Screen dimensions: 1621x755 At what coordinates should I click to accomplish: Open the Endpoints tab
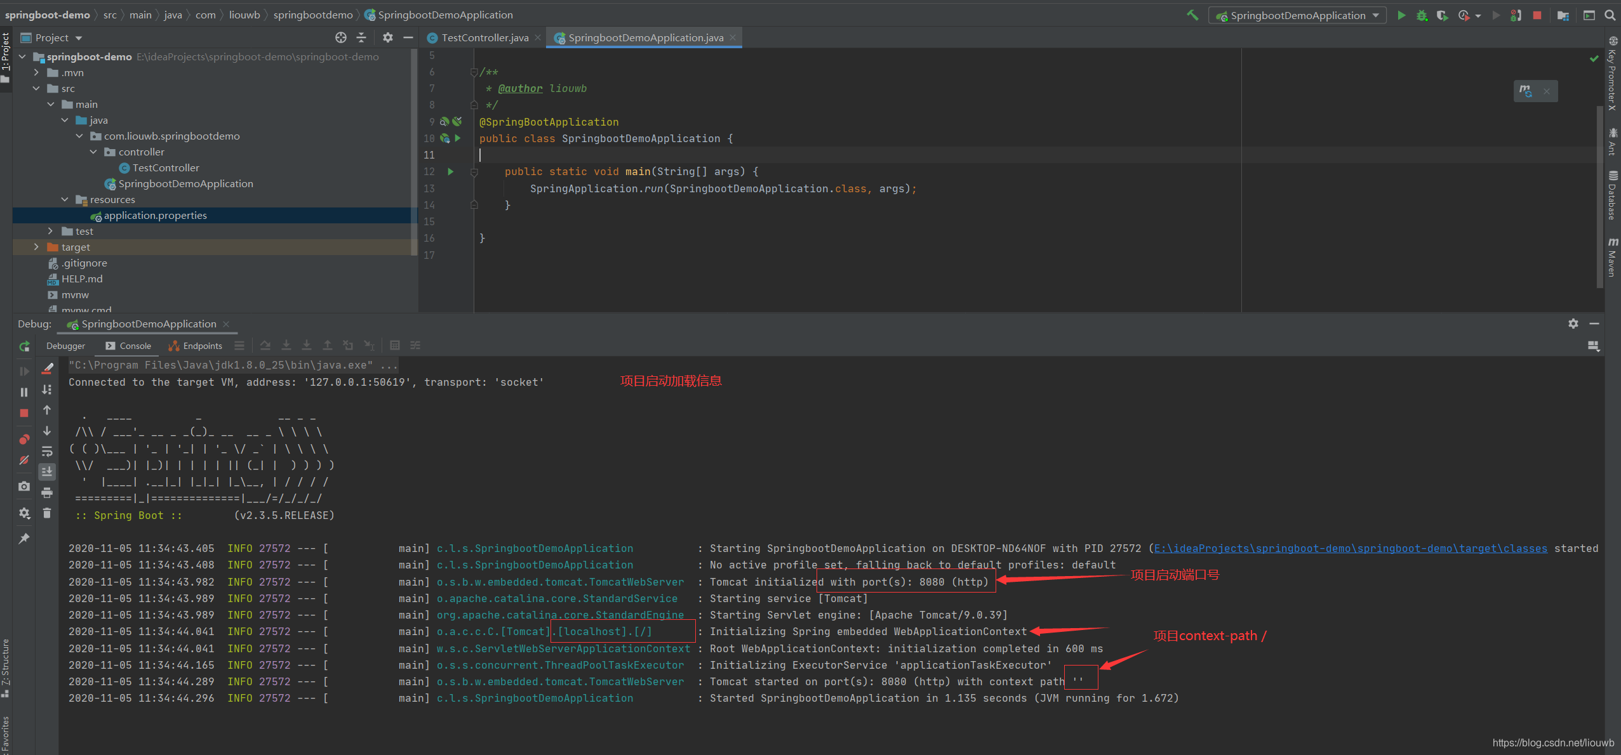196,346
